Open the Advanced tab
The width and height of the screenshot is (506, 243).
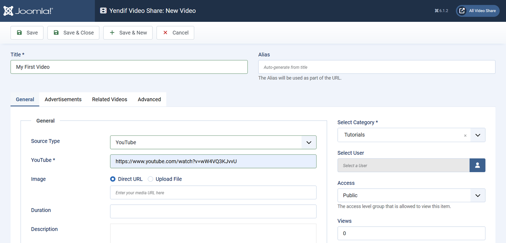pyautogui.click(x=149, y=99)
